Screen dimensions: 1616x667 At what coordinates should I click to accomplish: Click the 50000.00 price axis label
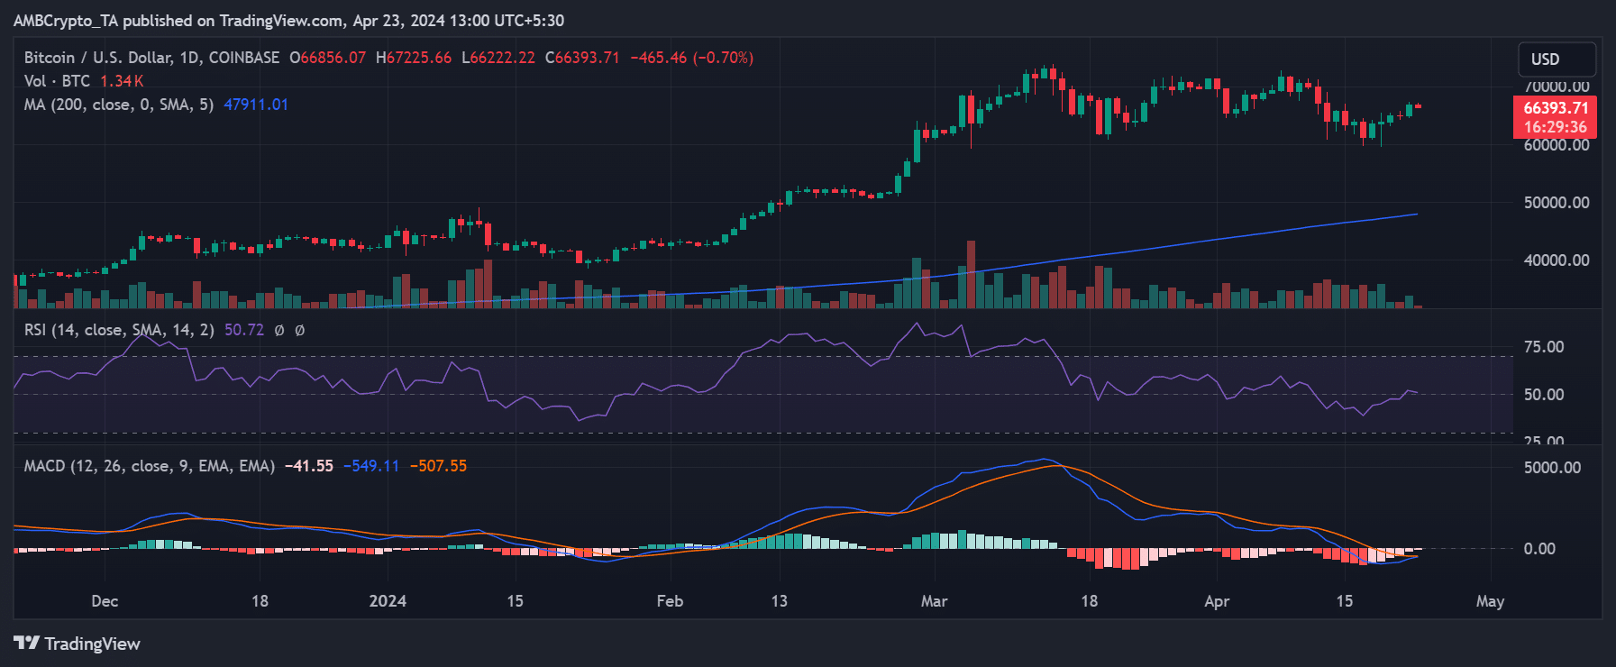[1557, 203]
